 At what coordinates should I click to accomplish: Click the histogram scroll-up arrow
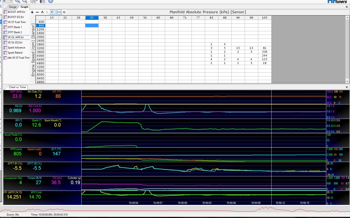pos(348,17)
